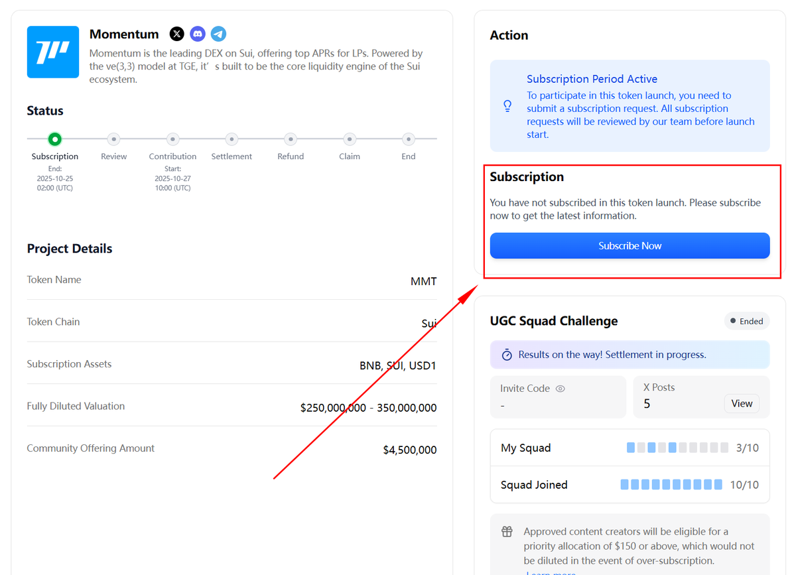
Task: Click the Project Details heading
Action: pos(70,249)
